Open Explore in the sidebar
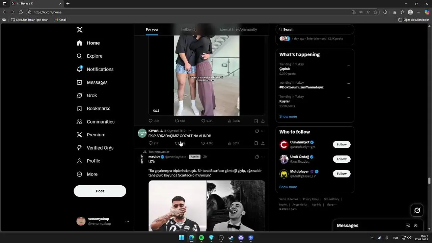Image resolution: width=432 pixels, height=243 pixels. 89,56
